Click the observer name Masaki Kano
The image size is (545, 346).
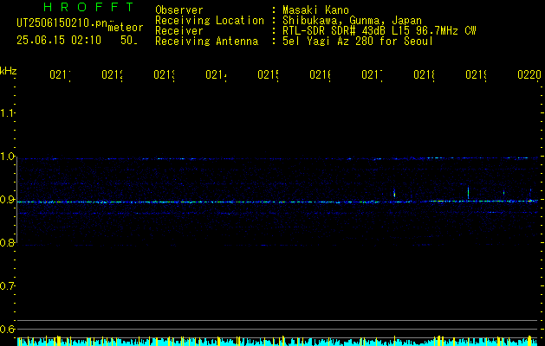point(315,10)
